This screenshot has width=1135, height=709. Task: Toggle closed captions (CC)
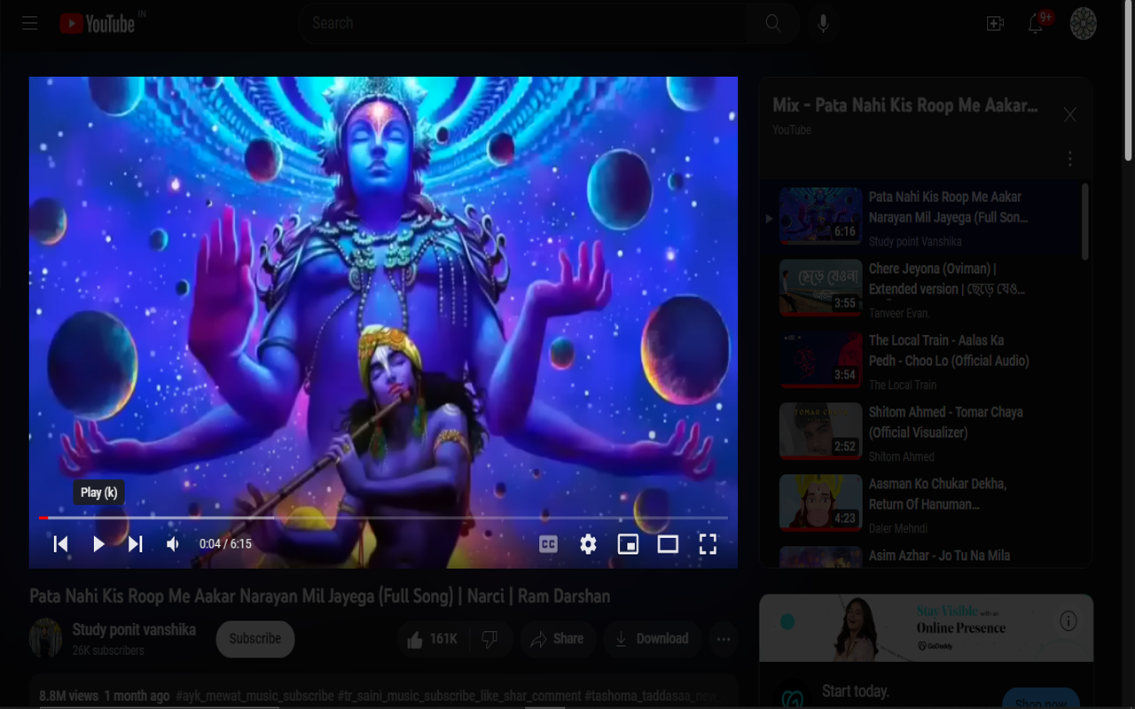549,544
